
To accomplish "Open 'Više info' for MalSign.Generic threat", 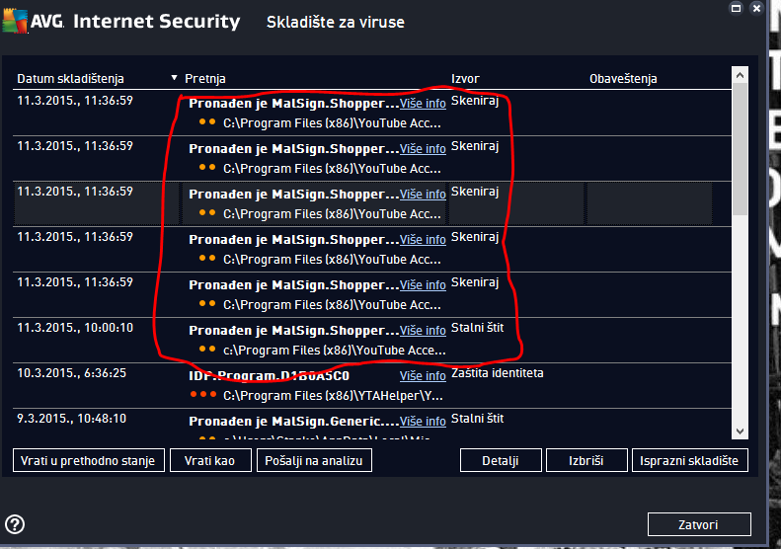I will [x=423, y=421].
